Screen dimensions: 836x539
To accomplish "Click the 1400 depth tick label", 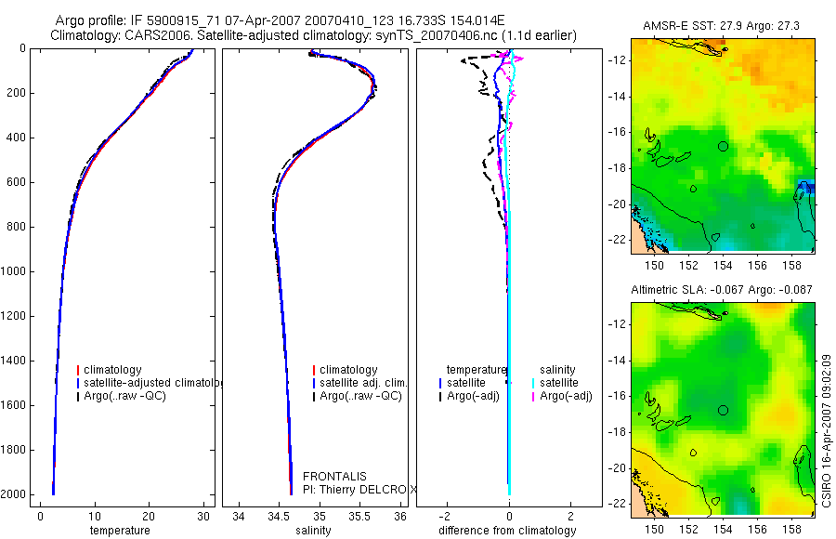I will 15,361.
